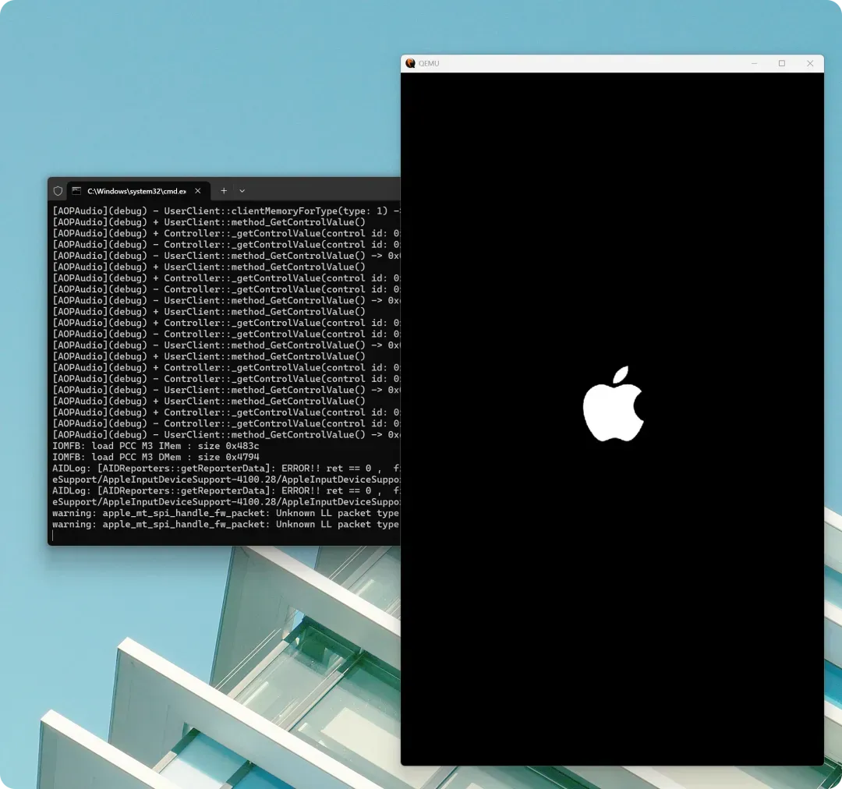Click the Apple logo in the QEMU display
The width and height of the screenshot is (842, 789).
point(614,404)
